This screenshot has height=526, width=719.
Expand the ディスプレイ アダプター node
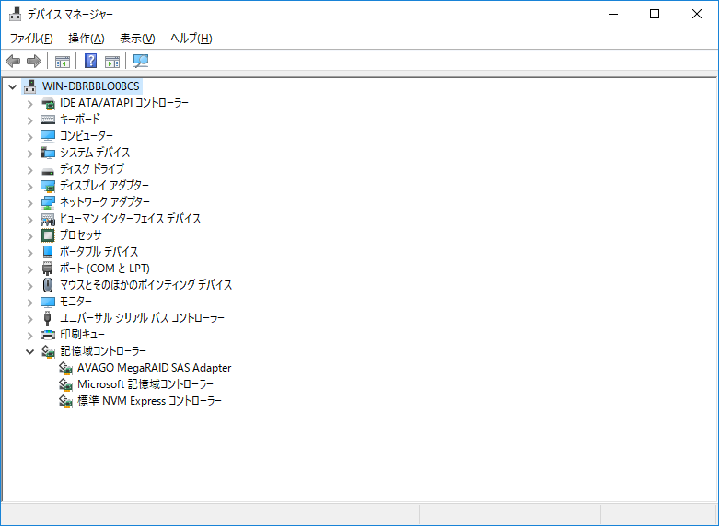pos(29,187)
